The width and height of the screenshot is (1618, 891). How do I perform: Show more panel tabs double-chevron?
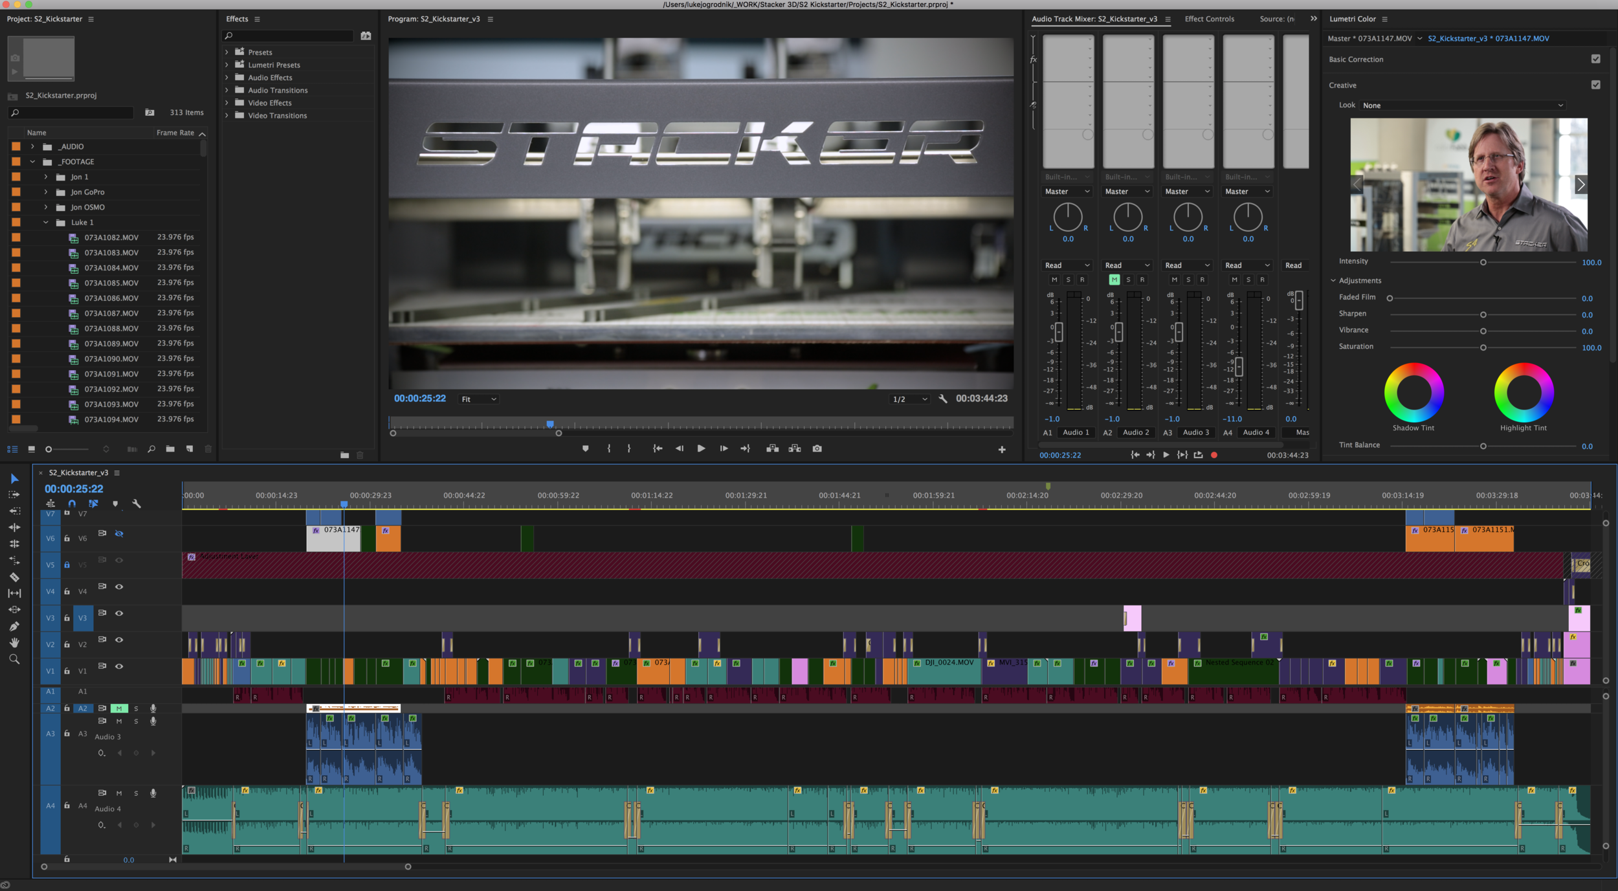(x=1314, y=19)
